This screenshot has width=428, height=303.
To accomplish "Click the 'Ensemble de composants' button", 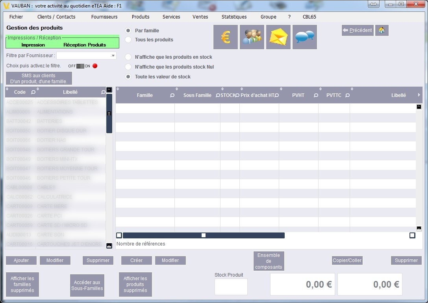I will click(269, 261).
